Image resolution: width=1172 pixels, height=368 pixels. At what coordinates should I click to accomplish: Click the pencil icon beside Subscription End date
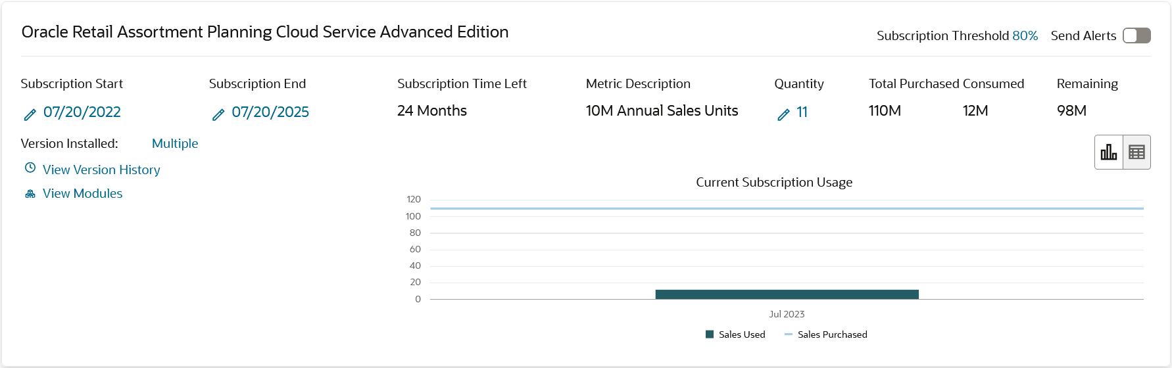[x=218, y=115]
